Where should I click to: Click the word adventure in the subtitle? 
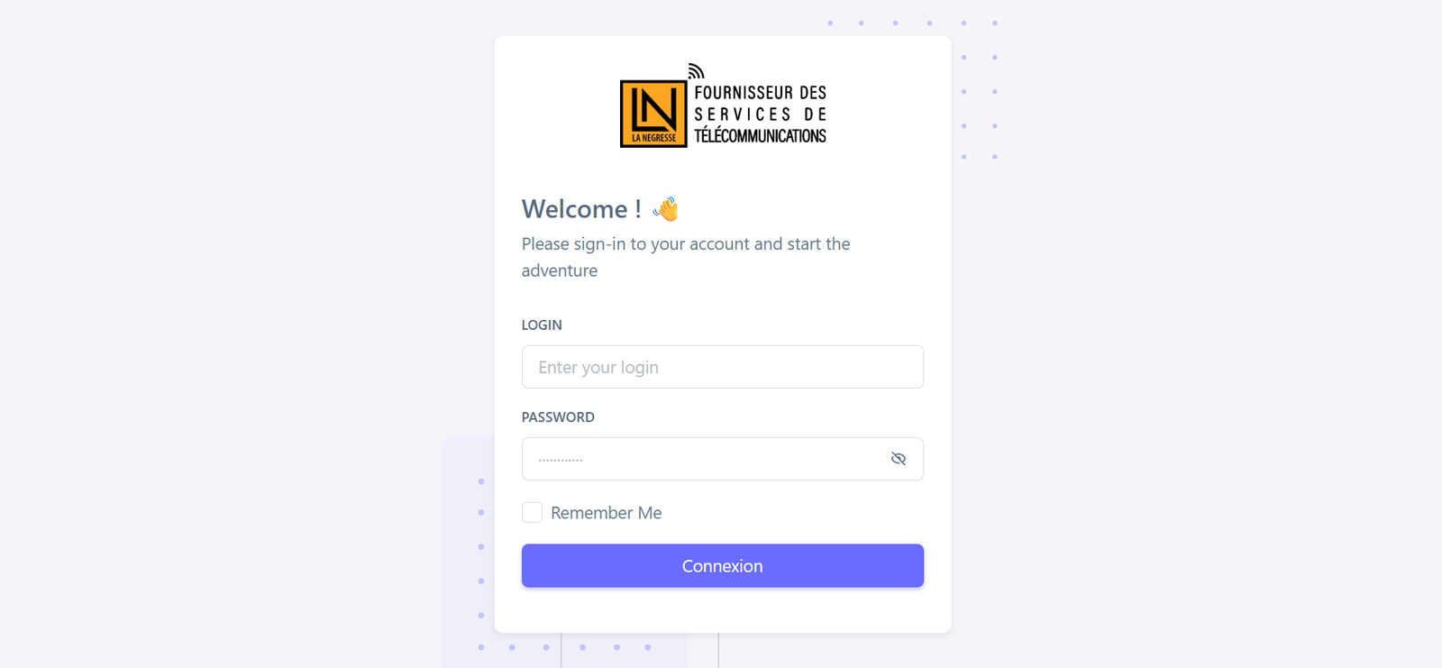560,270
